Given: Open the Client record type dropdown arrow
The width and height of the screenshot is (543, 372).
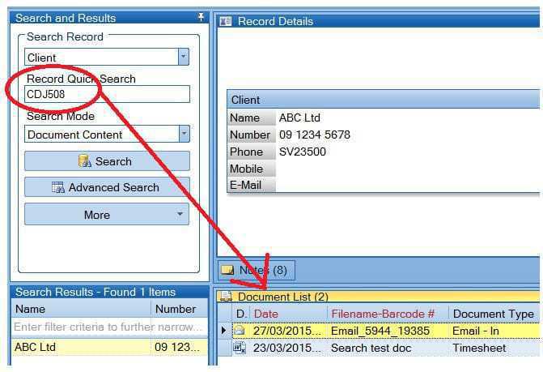Looking at the screenshot, I should pyautogui.click(x=184, y=57).
